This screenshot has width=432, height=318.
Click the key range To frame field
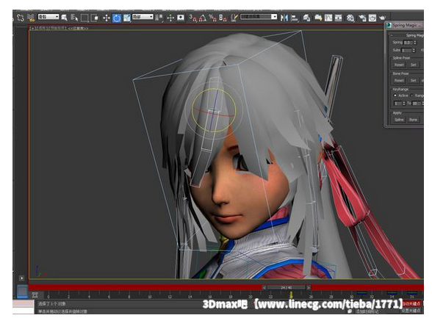(417, 104)
